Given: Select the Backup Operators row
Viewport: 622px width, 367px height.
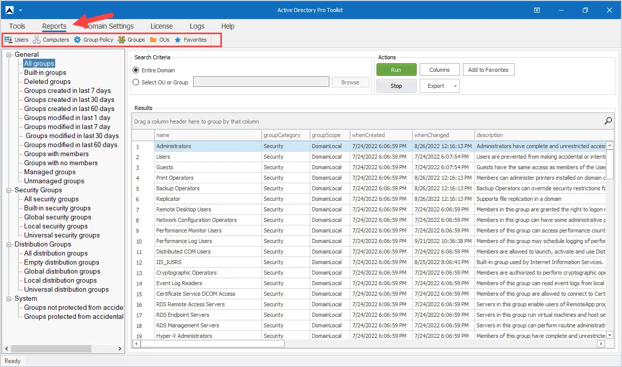Looking at the screenshot, I should [x=369, y=188].
